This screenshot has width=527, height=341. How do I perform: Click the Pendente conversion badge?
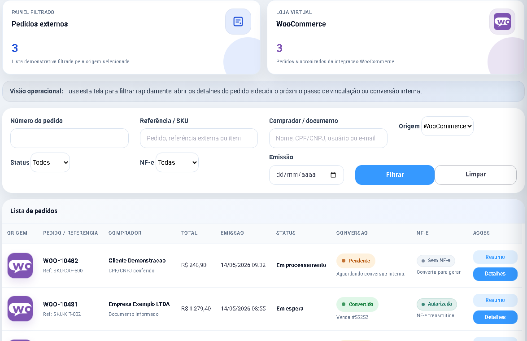click(x=356, y=261)
